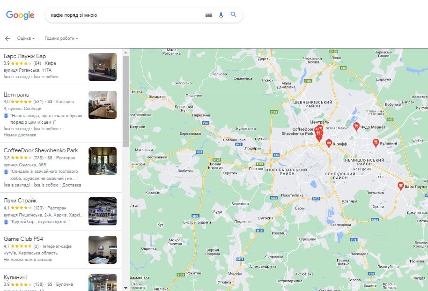Click the CoffeeDoor Shevchenko Park thumbnail photo
This screenshot has width=428, height=291.
coord(102,161)
